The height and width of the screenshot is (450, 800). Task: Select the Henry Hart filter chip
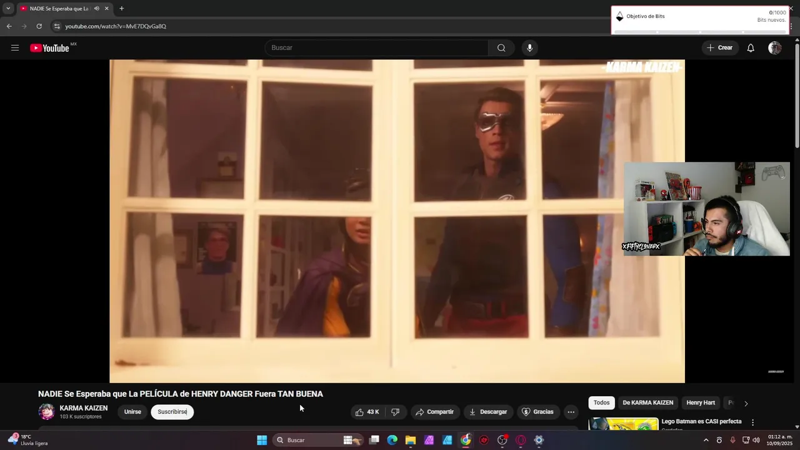(x=701, y=403)
